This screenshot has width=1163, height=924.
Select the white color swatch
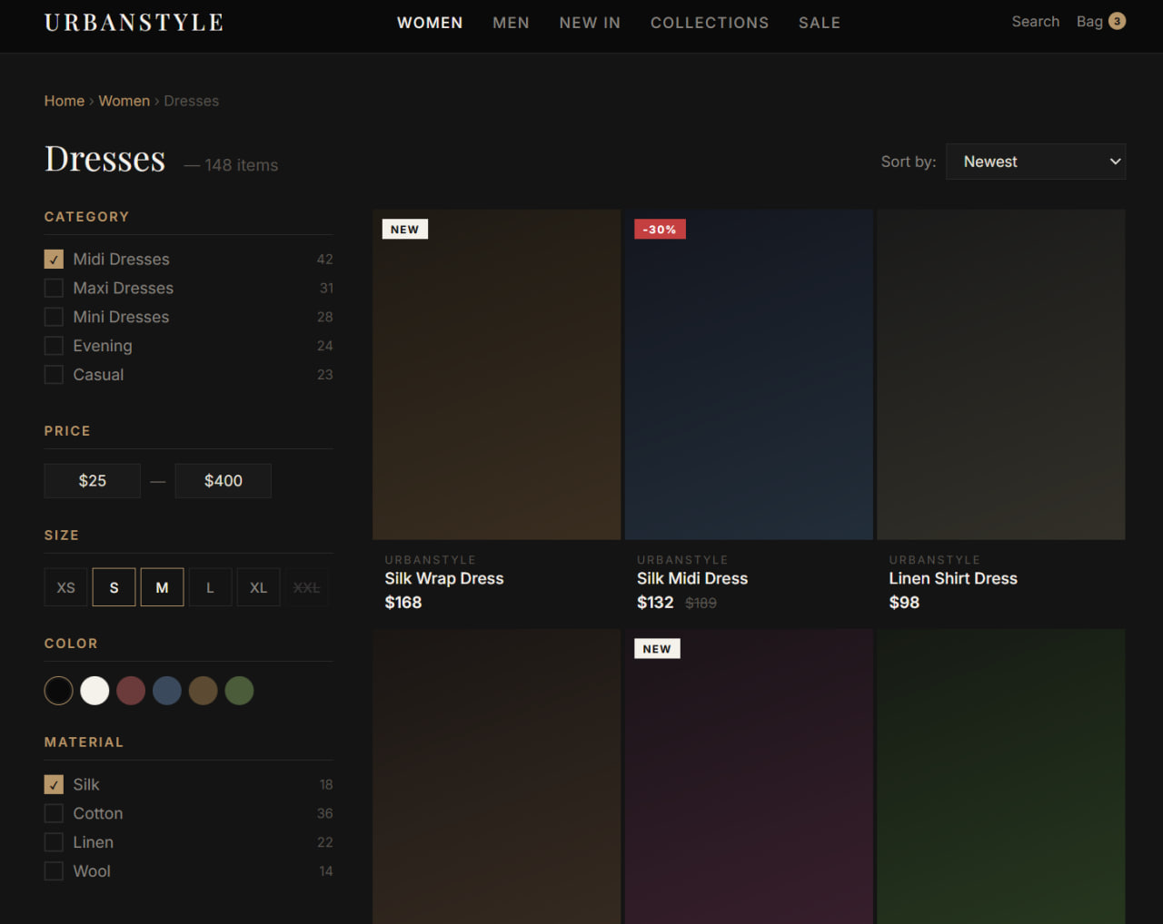tap(94, 691)
